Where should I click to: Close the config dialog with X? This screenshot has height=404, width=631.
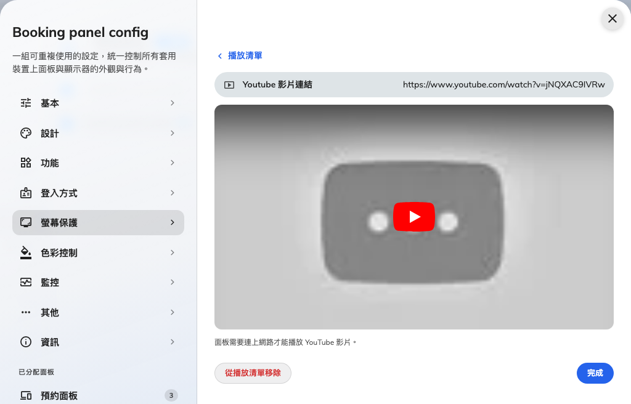click(x=613, y=18)
